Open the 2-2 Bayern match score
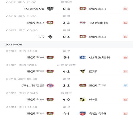The image size is (133, 117). (66, 85)
